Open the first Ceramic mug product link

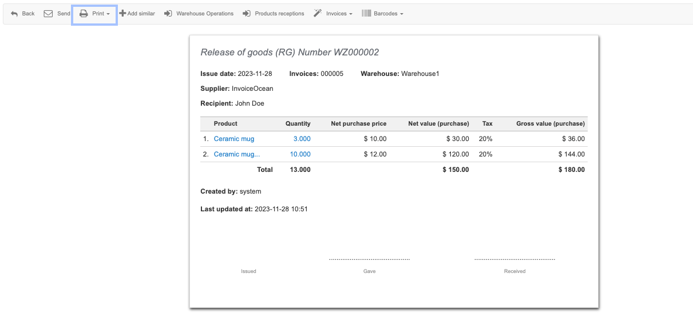pyautogui.click(x=234, y=139)
